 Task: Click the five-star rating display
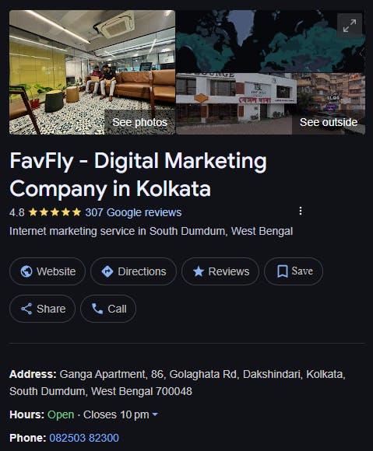(55, 212)
